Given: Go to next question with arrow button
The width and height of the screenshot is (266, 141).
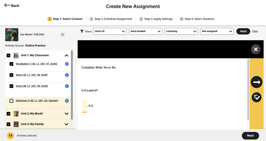Looking at the screenshot, I should point(257,82).
